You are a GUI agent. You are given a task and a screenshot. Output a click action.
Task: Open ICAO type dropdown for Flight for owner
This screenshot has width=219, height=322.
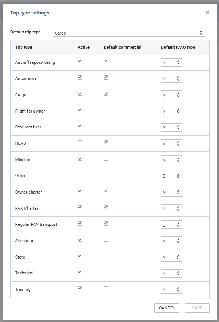click(x=171, y=111)
